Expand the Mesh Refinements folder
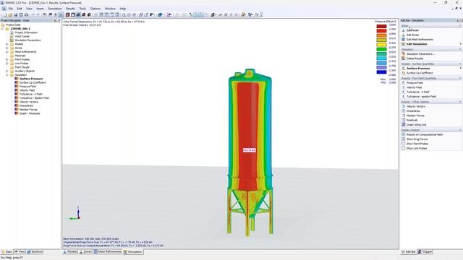463x260 pixels. [7, 51]
